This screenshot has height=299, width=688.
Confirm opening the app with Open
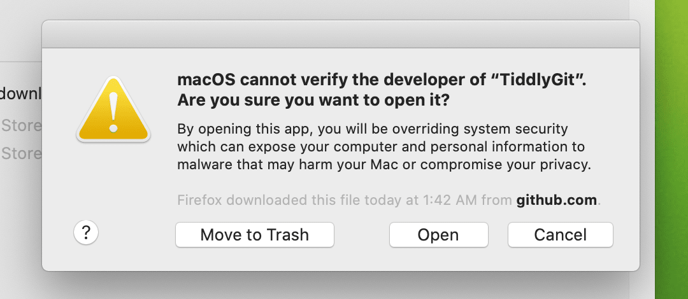coord(438,234)
